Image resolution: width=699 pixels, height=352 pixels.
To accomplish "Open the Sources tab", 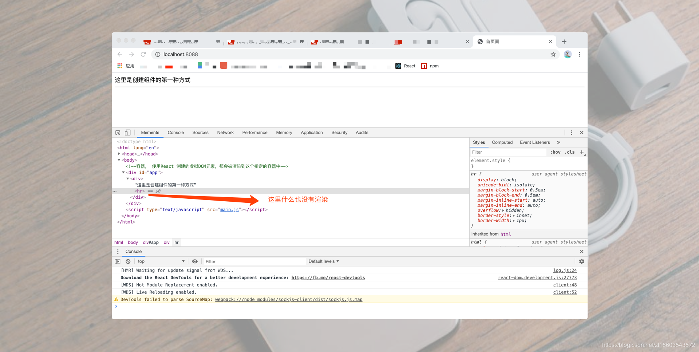I will pos(201,133).
